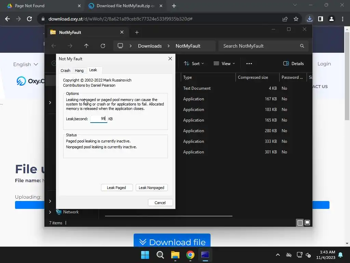This screenshot has height=263, width=350.
Task: Click the This PC monitor icon in address bar
Action: click(120, 46)
